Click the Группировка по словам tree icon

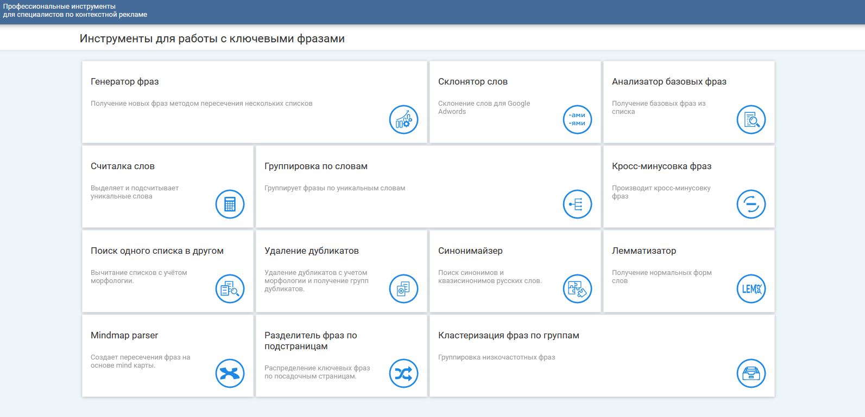coord(577,204)
